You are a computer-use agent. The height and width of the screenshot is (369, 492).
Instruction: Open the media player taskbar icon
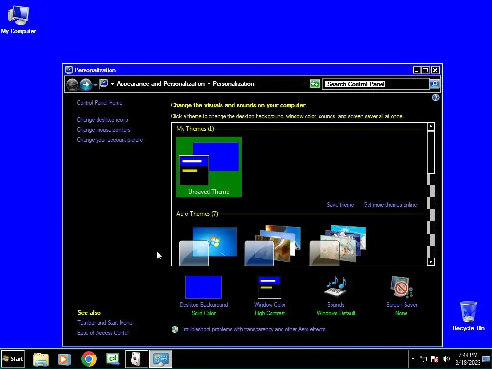[64, 359]
